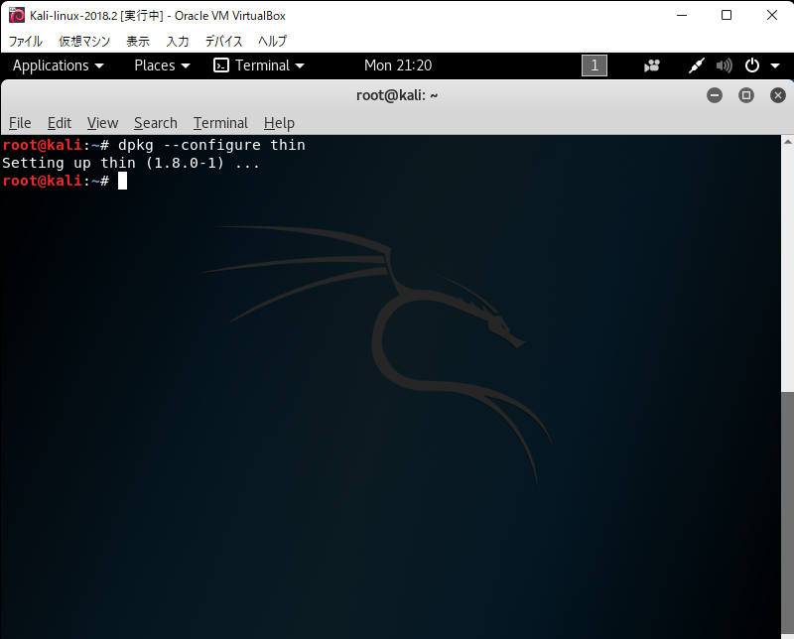
Task: Minimize the VirtualBox window
Action: coord(682,15)
